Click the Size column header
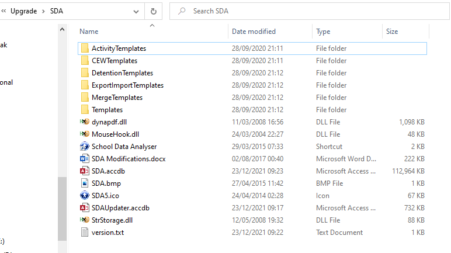451x253 pixels. click(391, 32)
